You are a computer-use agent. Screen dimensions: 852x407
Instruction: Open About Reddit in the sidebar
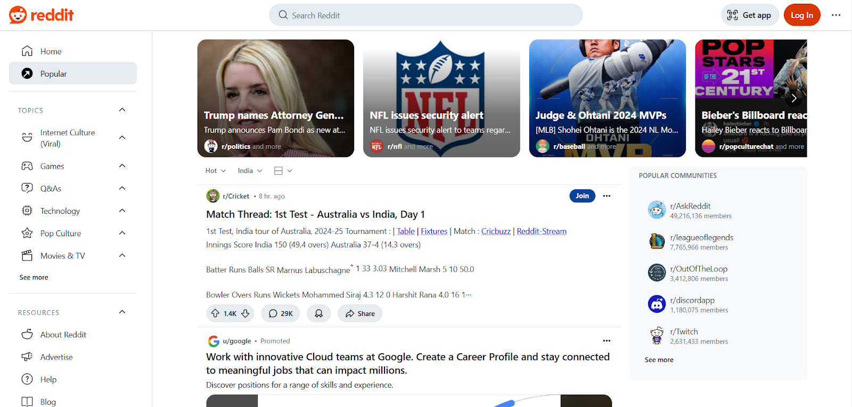click(x=73, y=334)
